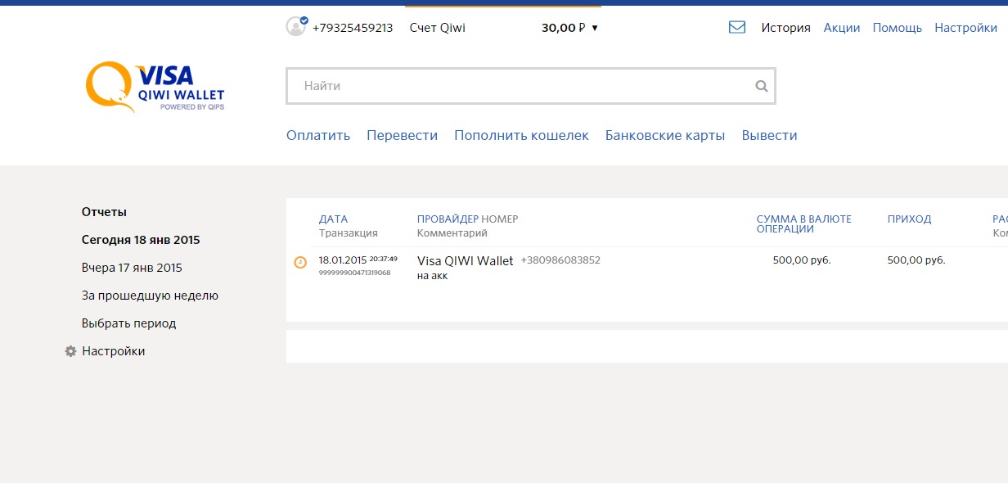1008x483 pixels.
Task: Go to Оплатить
Action: click(x=318, y=136)
